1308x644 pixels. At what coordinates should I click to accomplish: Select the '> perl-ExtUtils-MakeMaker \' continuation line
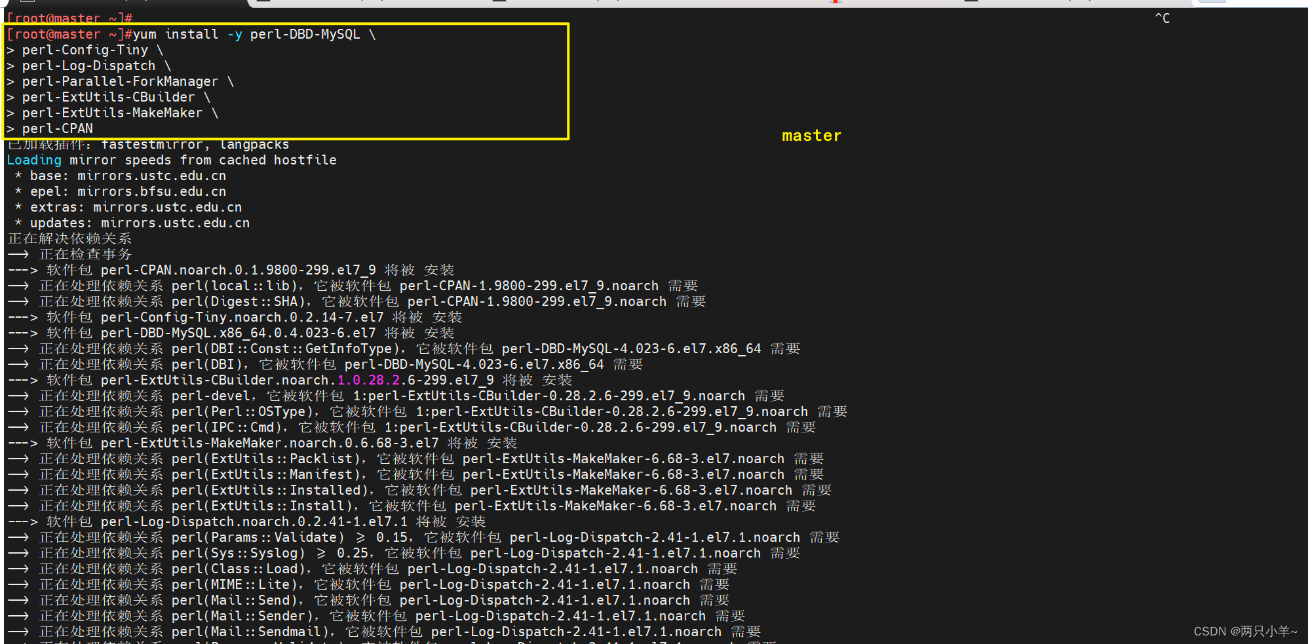point(113,113)
